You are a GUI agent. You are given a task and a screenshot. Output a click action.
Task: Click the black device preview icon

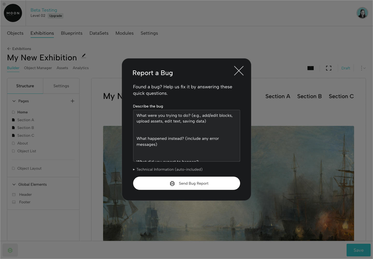(x=311, y=68)
